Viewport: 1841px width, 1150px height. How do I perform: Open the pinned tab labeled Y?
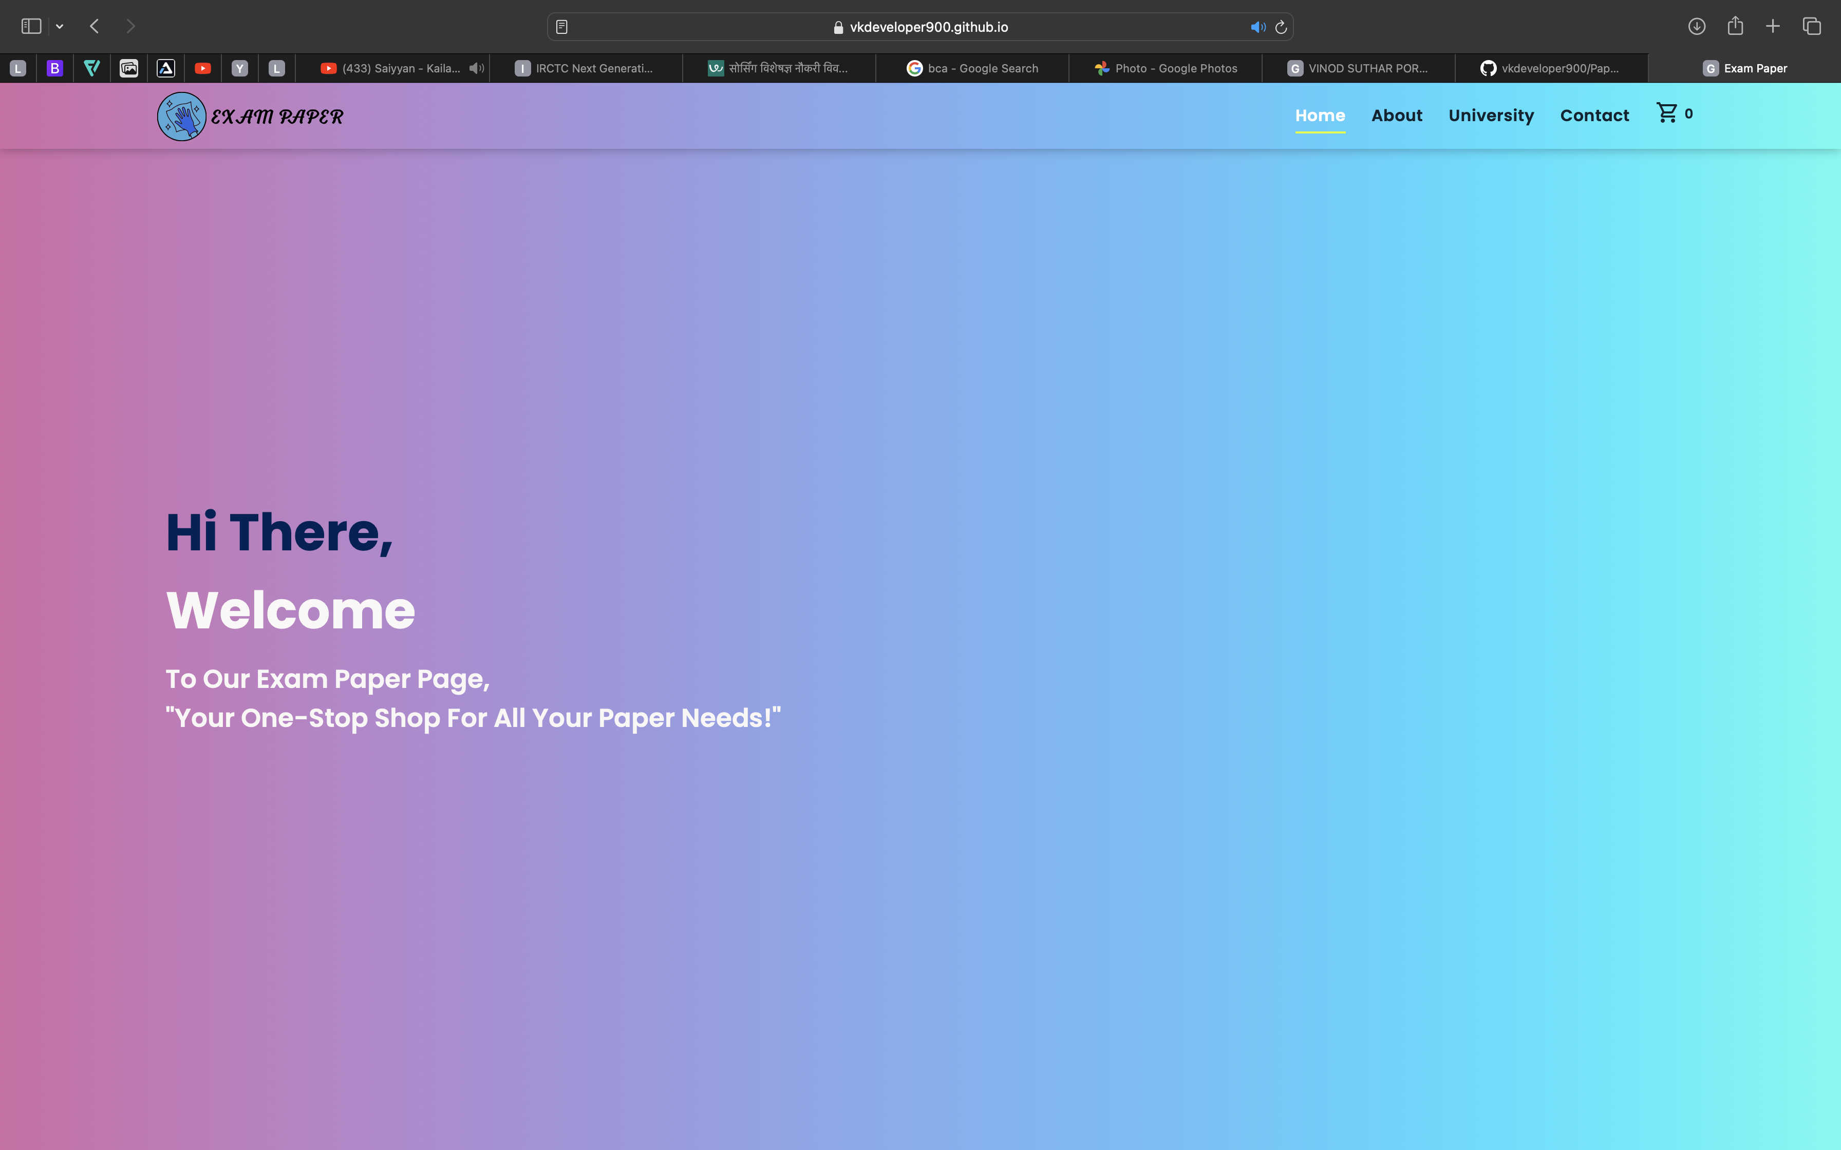[240, 68]
